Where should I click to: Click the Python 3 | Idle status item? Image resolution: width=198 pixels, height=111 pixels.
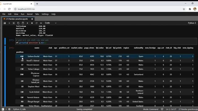click(19, 109)
